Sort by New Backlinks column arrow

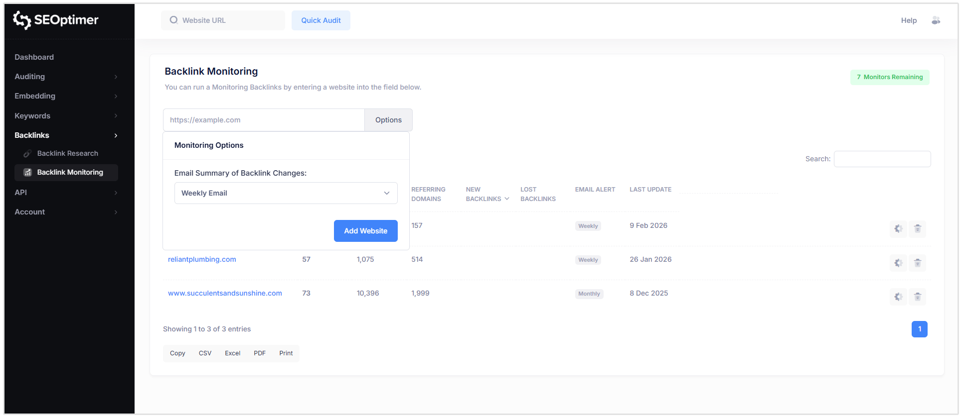[507, 199]
